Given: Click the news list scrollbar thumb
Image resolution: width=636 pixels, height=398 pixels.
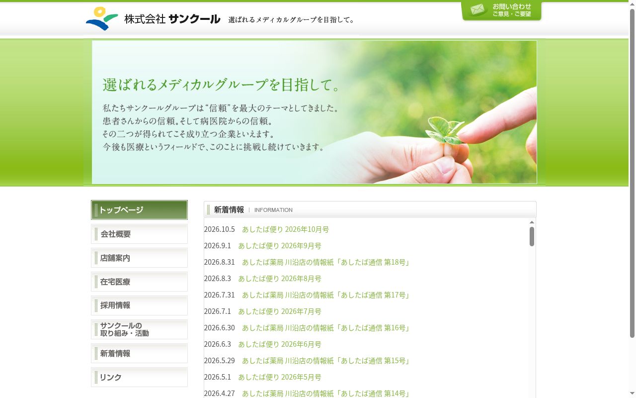Looking at the screenshot, I should 532,236.
